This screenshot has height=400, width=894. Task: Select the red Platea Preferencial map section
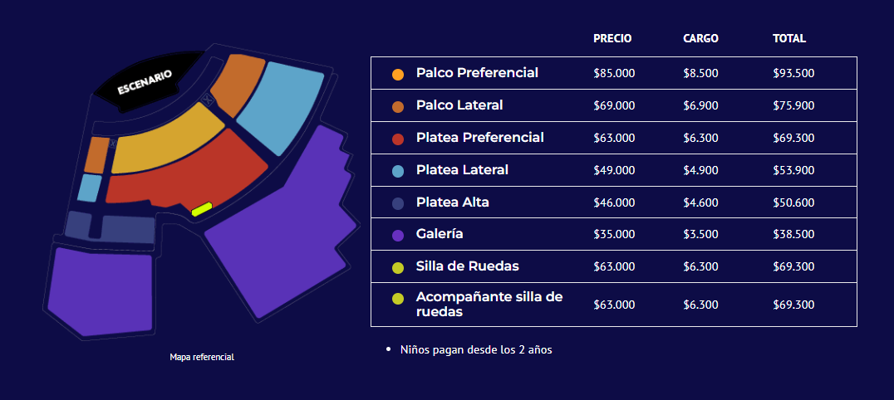point(191,174)
